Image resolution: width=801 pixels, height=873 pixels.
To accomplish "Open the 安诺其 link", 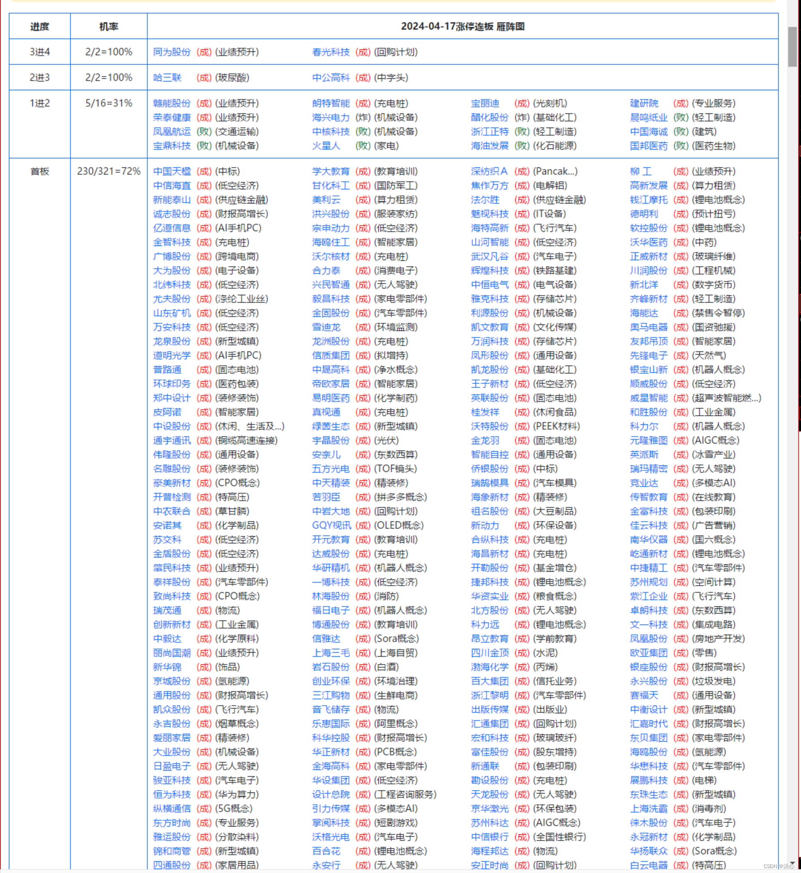I will pos(167,526).
